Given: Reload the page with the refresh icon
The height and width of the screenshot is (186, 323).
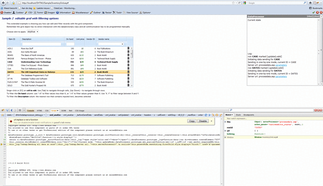Looking at the screenshot, I should 239,3.
